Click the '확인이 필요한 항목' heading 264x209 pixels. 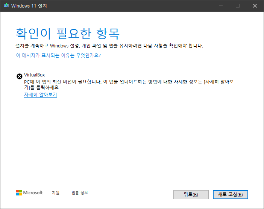tap(68, 34)
